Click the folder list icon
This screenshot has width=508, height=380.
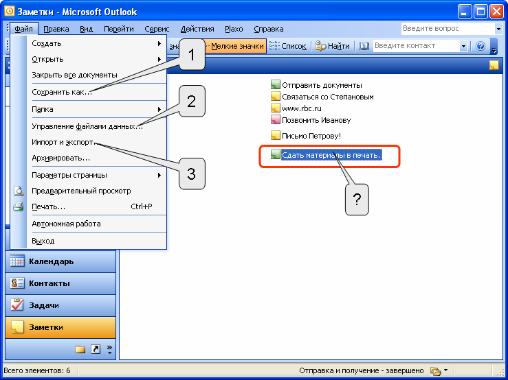coord(80,350)
